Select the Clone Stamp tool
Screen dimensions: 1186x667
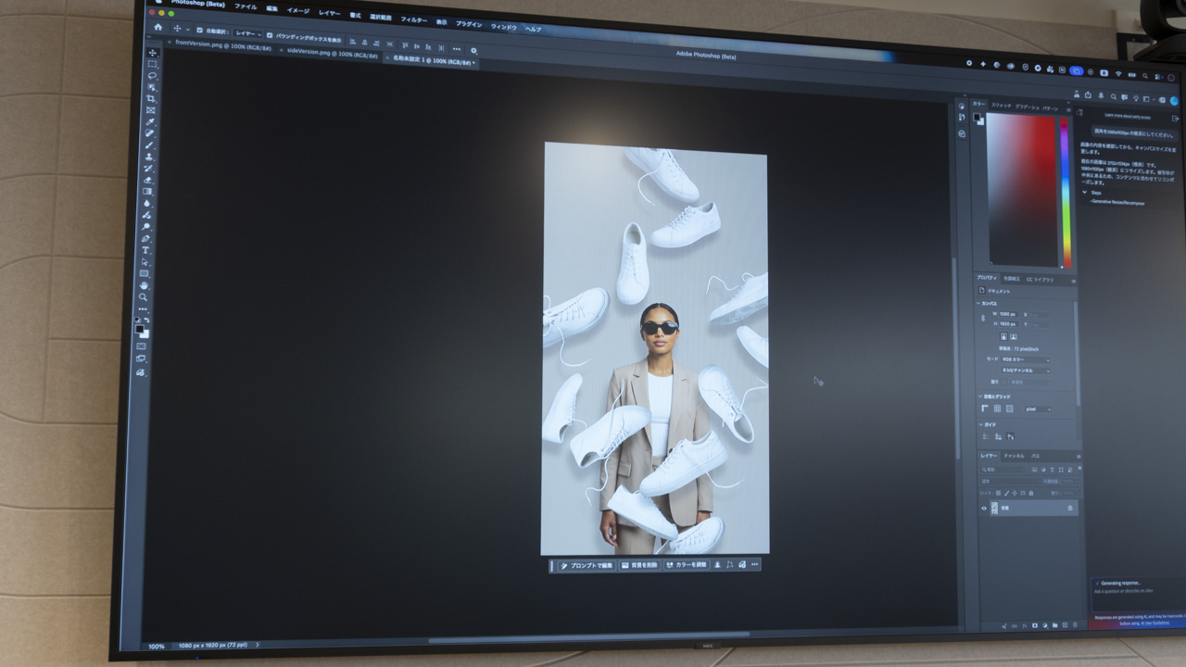(148, 157)
